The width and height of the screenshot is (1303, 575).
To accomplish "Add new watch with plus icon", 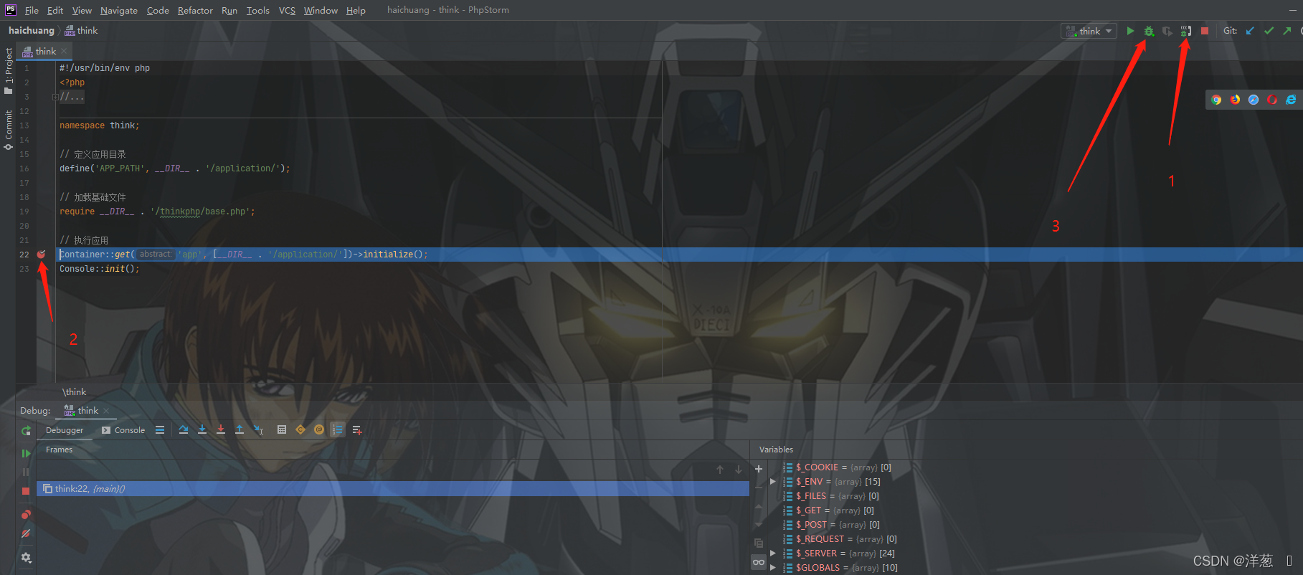I will click(759, 469).
